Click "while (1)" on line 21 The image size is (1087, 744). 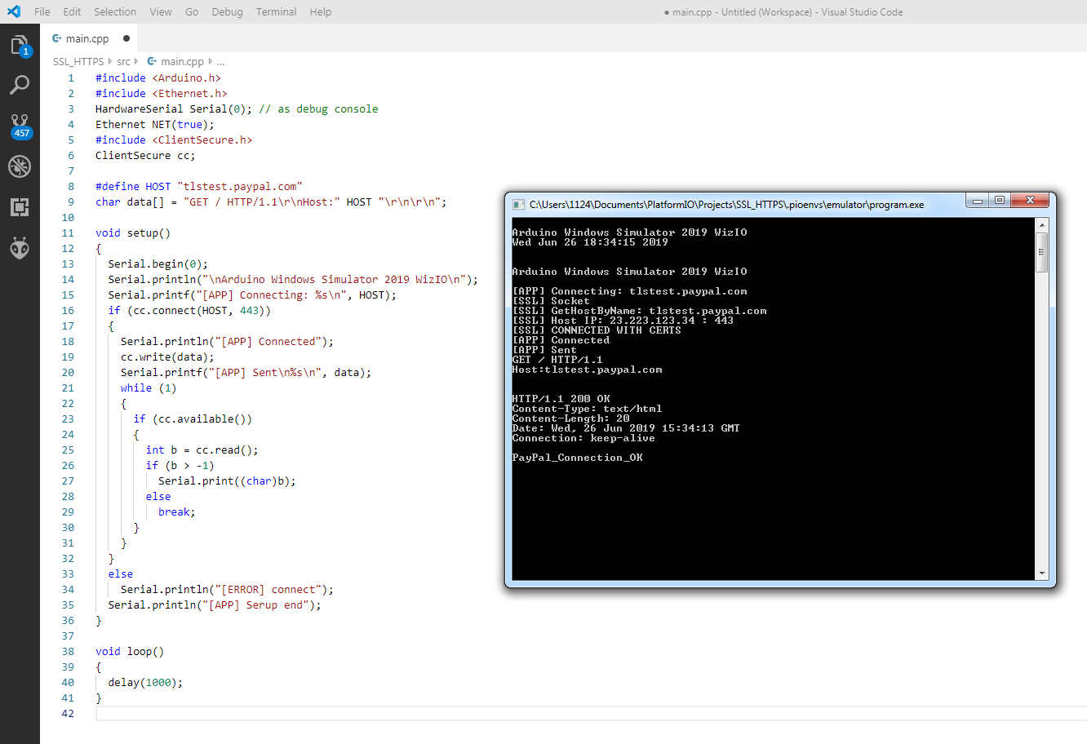pyautogui.click(x=149, y=387)
